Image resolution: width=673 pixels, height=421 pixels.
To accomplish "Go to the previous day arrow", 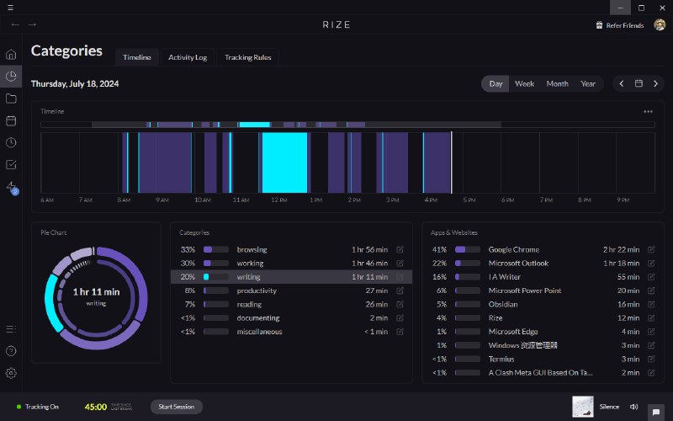I will coord(622,83).
